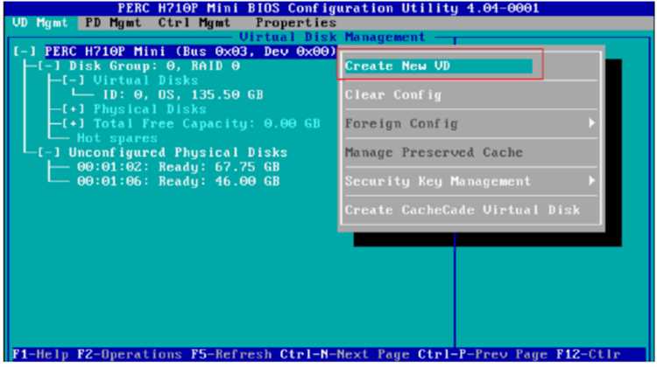Viewport: 657px width, 367px height.
Task: Click Ctrl-P-Prev Page hint
Action: (483, 355)
